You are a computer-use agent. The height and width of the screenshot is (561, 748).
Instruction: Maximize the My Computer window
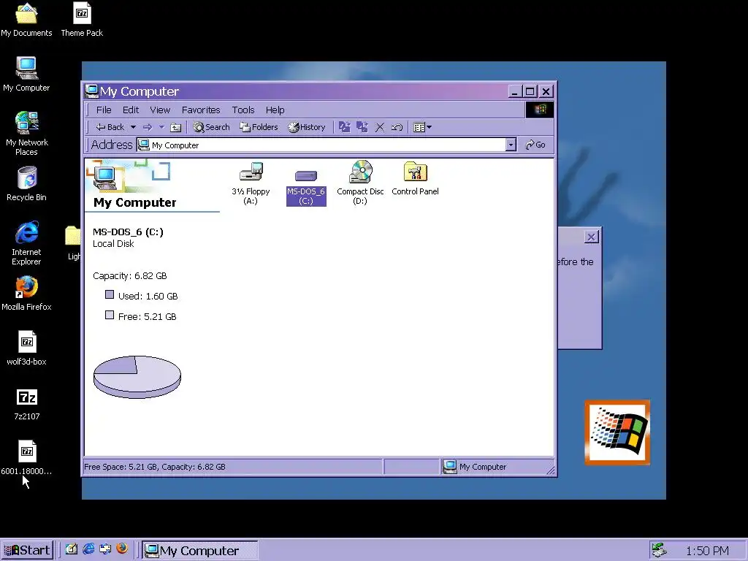coord(530,91)
